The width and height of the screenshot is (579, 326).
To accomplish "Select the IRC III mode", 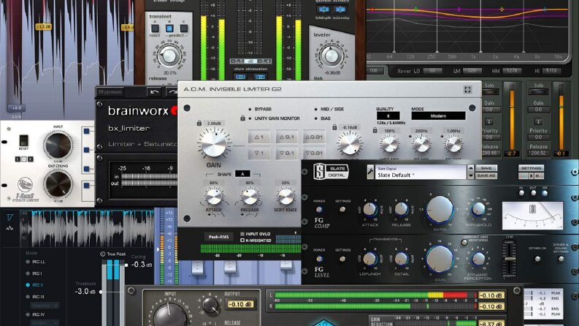I will pyautogui.click(x=28, y=297).
